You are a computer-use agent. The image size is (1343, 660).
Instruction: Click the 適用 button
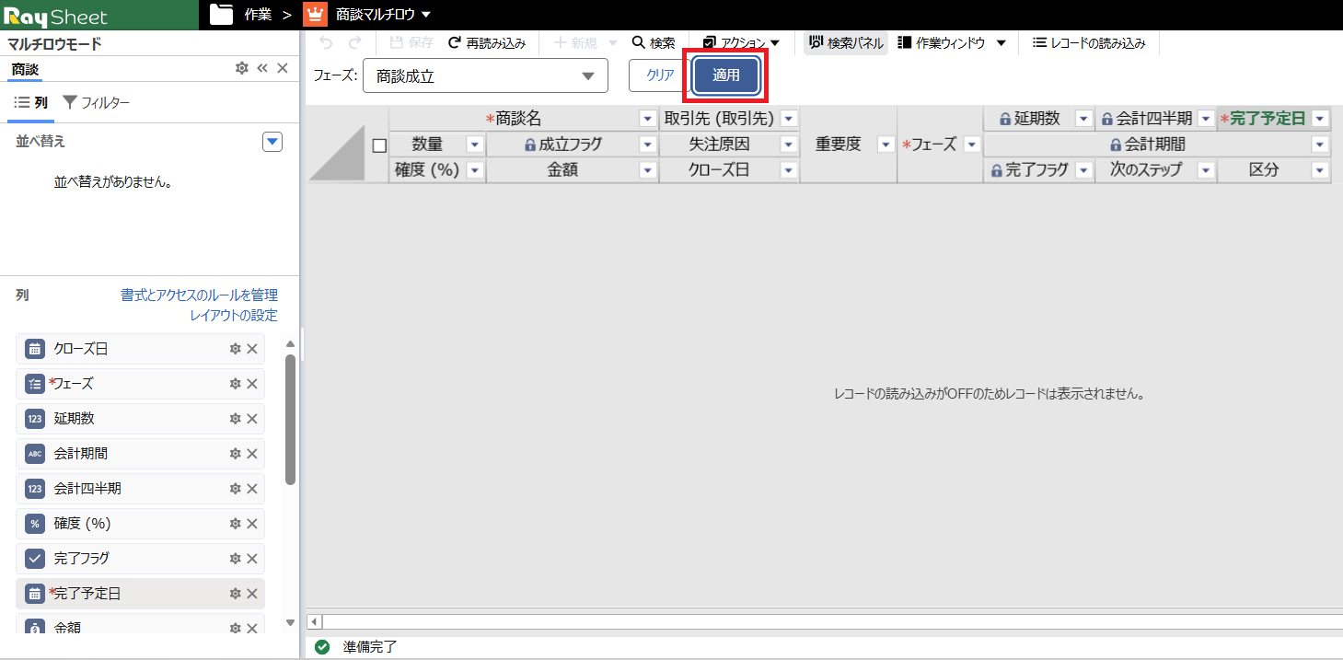726,75
